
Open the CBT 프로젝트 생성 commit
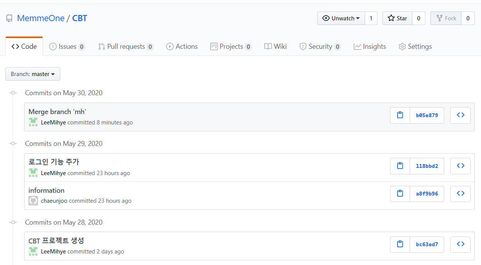(56, 241)
